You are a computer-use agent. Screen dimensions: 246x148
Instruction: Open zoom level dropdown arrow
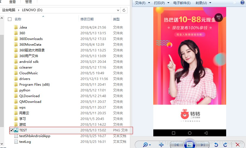[150, 145]
